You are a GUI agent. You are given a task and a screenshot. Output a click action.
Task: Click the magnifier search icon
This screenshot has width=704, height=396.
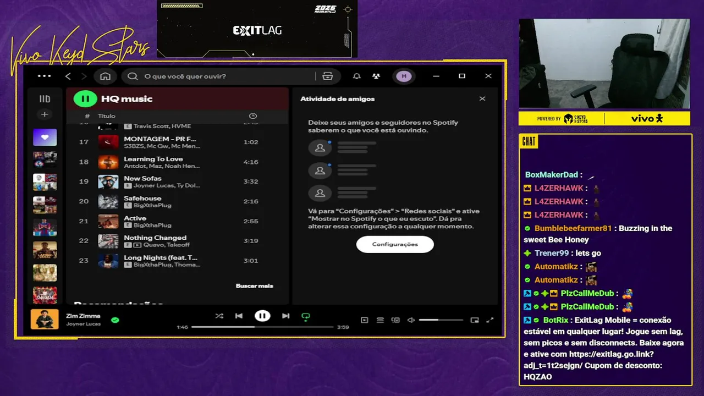point(133,76)
